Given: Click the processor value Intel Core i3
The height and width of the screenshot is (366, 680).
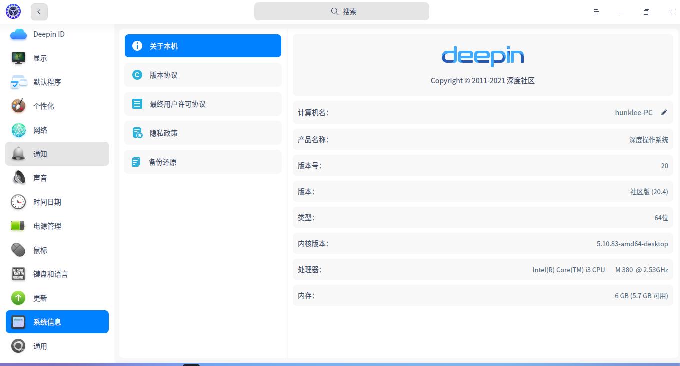Looking at the screenshot, I should (x=600, y=270).
